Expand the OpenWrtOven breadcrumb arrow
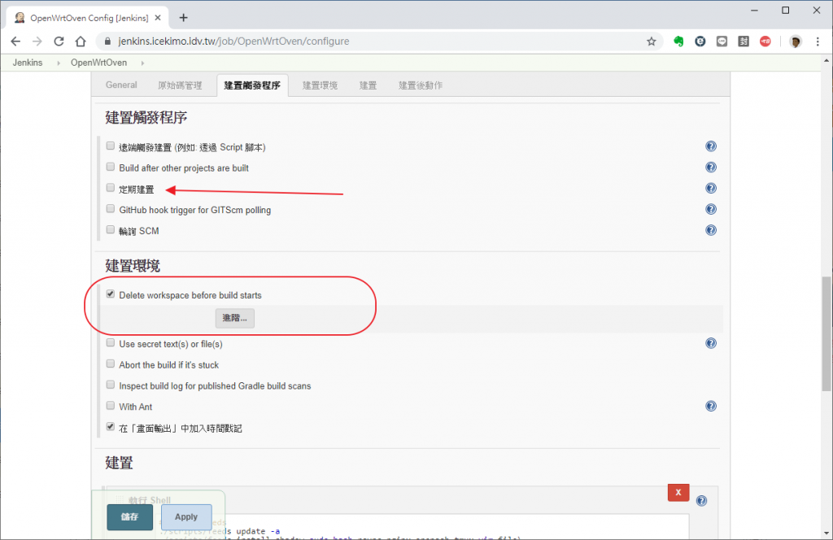833x540 pixels. [x=142, y=63]
